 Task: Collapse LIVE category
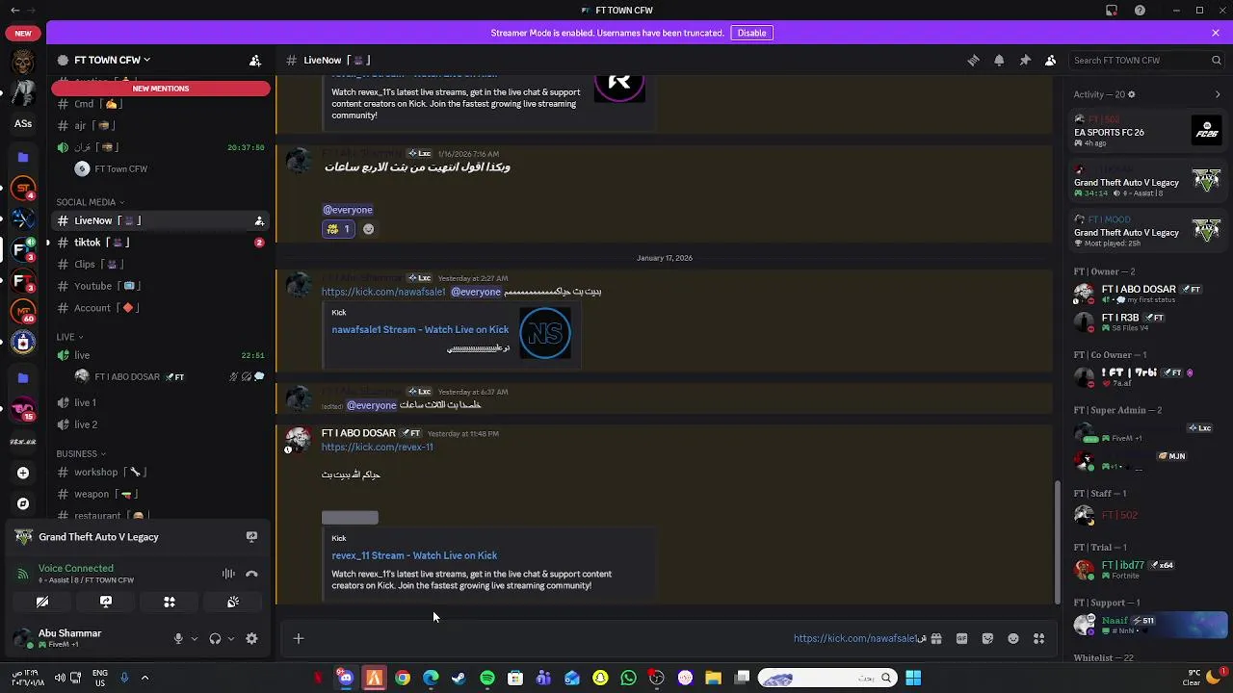[68, 337]
